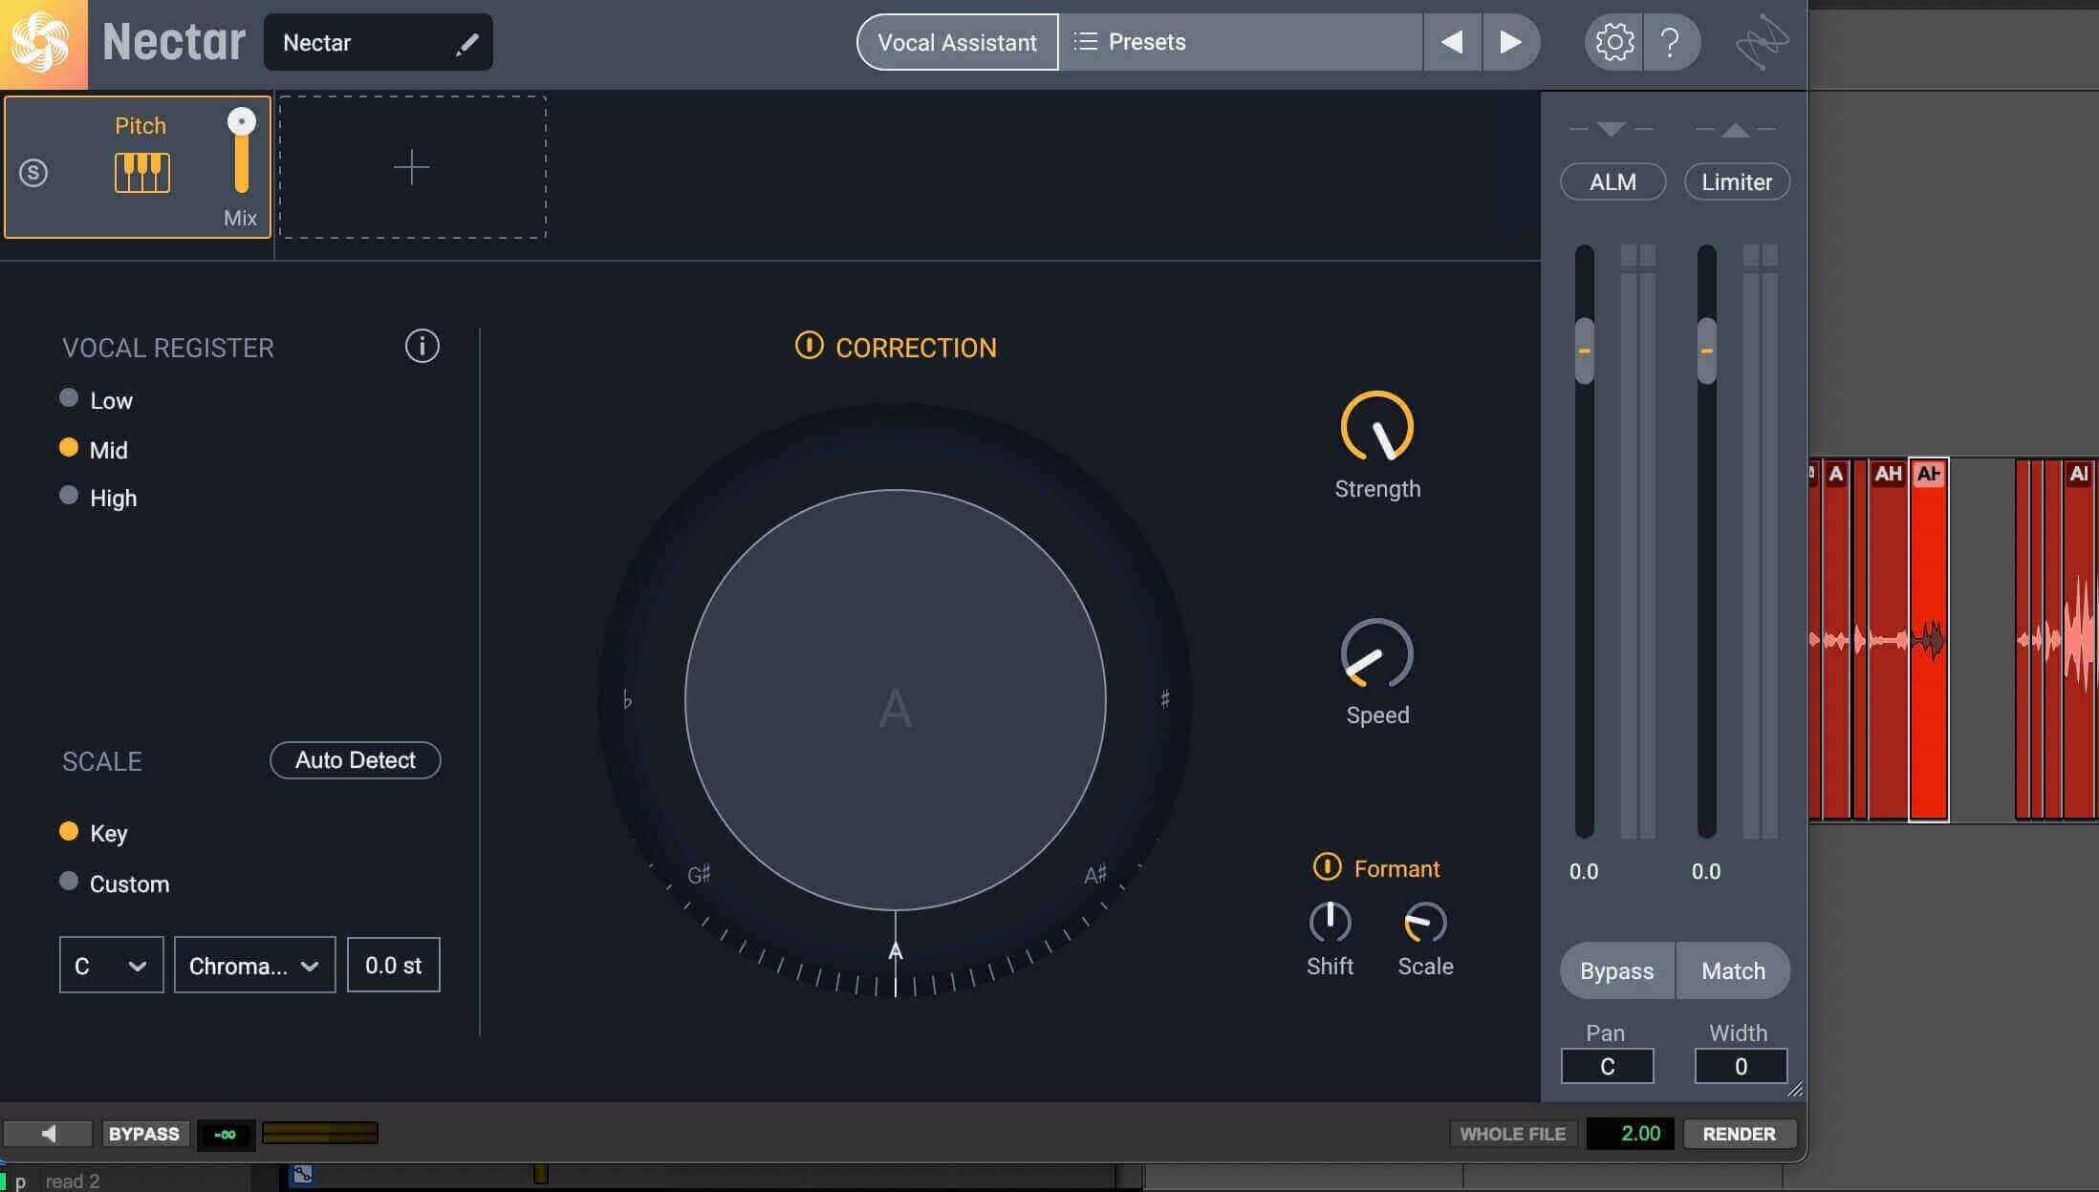Screen dimensions: 2099x1192
Task: Click Auto Detect scale button
Action: tap(355, 760)
